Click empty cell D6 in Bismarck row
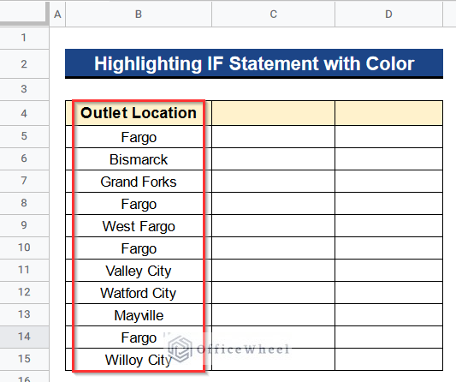Viewport: 456px width, 382px height. (388, 159)
